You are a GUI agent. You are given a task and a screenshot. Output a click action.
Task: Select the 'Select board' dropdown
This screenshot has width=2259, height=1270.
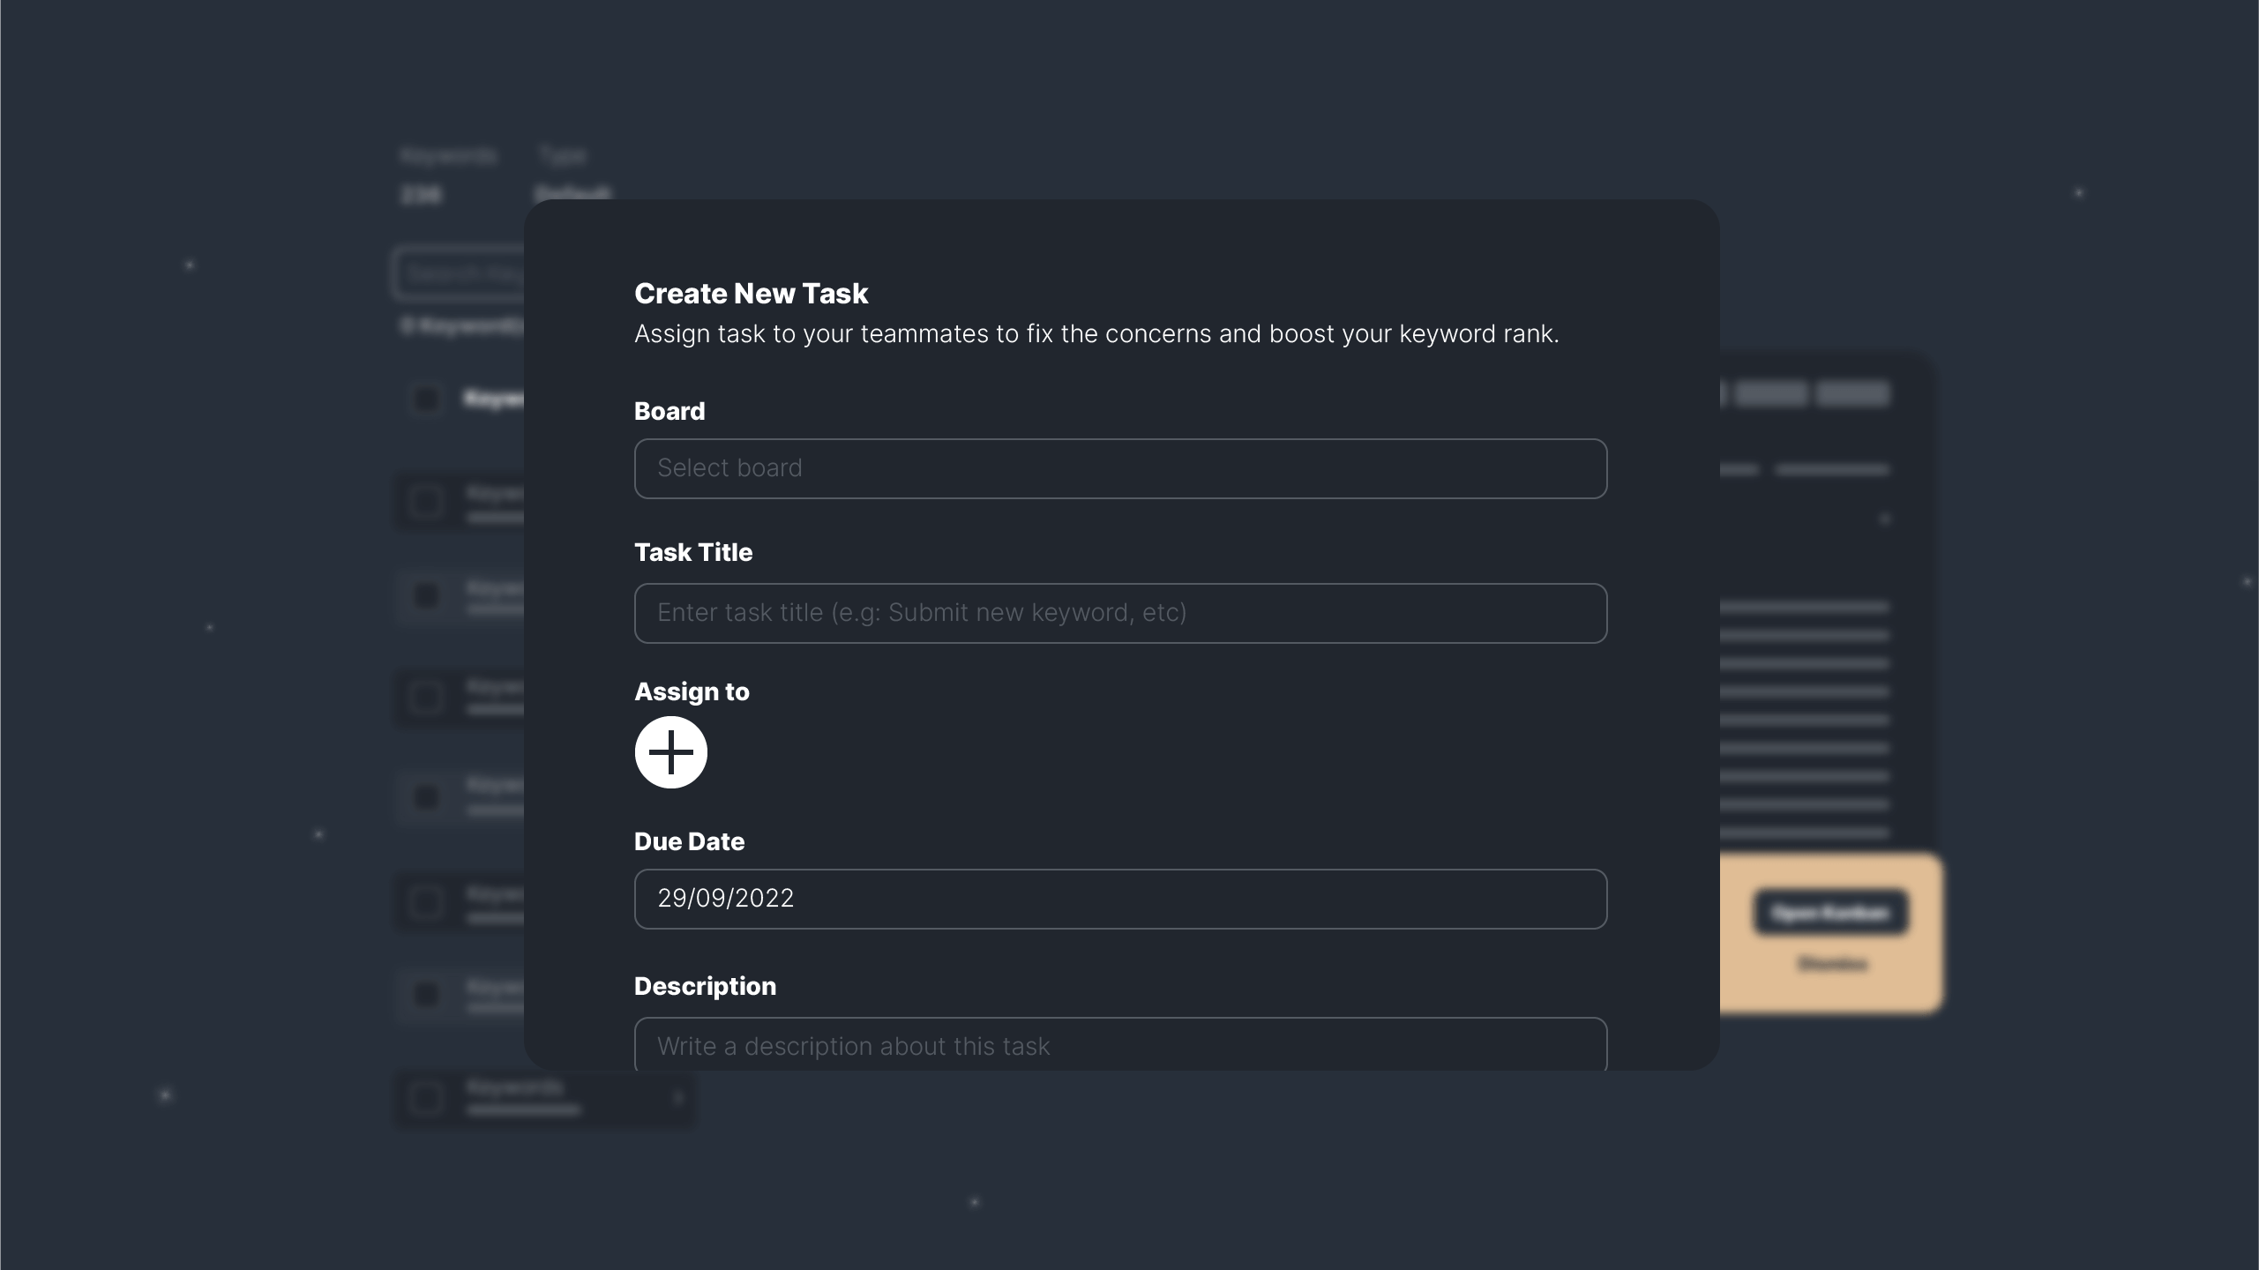(x=1120, y=468)
